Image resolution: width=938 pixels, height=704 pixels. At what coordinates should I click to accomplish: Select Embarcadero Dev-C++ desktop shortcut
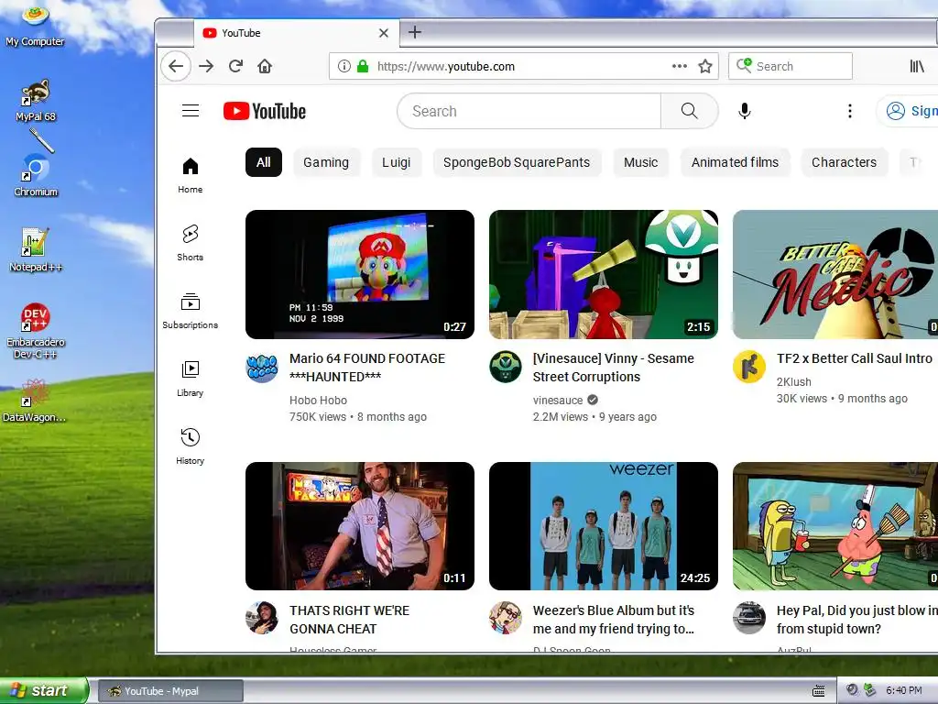pyautogui.click(x=36, y=331)
